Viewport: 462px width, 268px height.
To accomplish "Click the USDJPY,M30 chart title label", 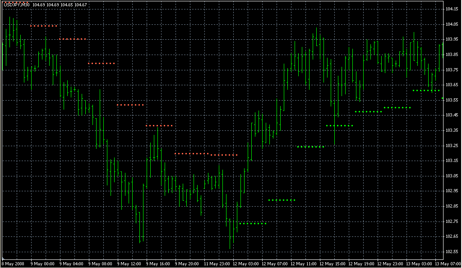I will pyautogui.click(x=17, y=5).
